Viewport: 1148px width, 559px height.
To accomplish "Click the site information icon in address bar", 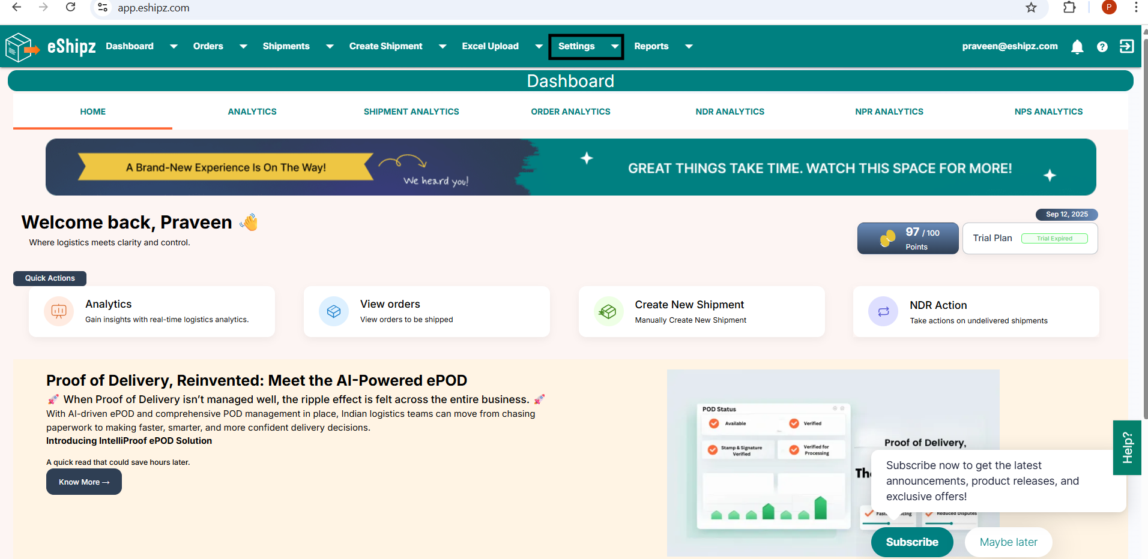I will pyautogui.click(x=103, y=8).
